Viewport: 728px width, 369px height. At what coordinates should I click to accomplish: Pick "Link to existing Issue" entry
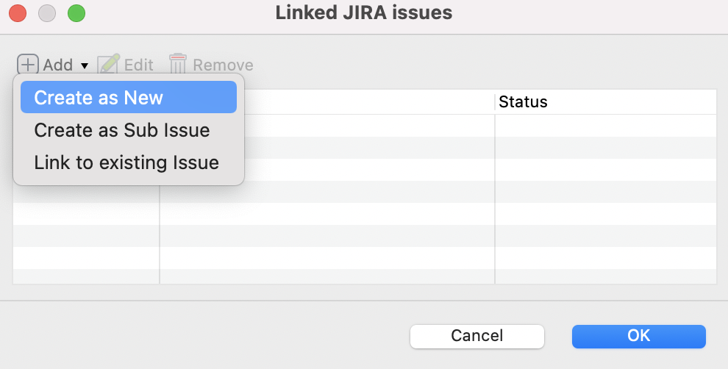[x=126, y=162]
